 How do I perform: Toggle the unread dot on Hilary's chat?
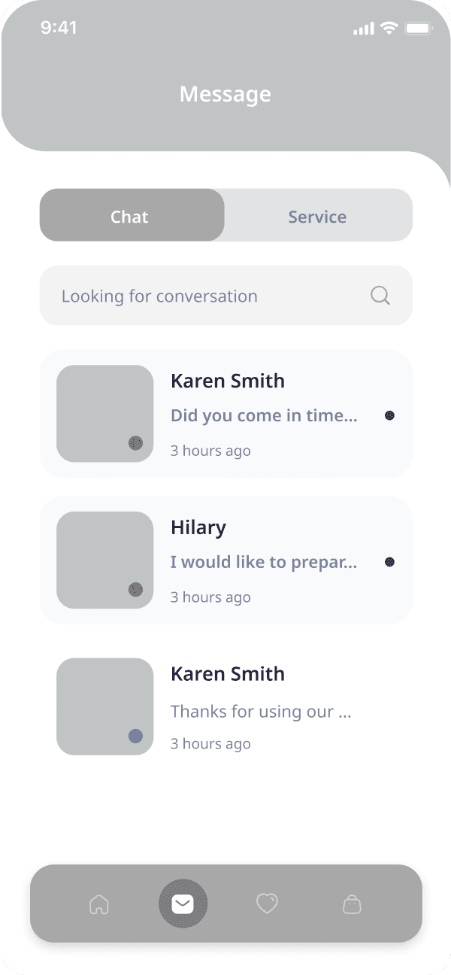pyautogui.click(x=389, y=561)
